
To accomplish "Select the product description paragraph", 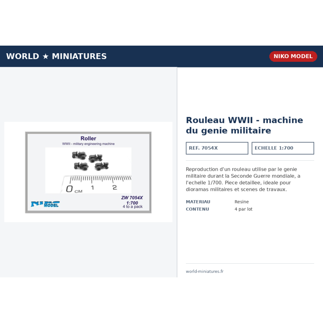I will pyautogui.click(x=243, y=179).
